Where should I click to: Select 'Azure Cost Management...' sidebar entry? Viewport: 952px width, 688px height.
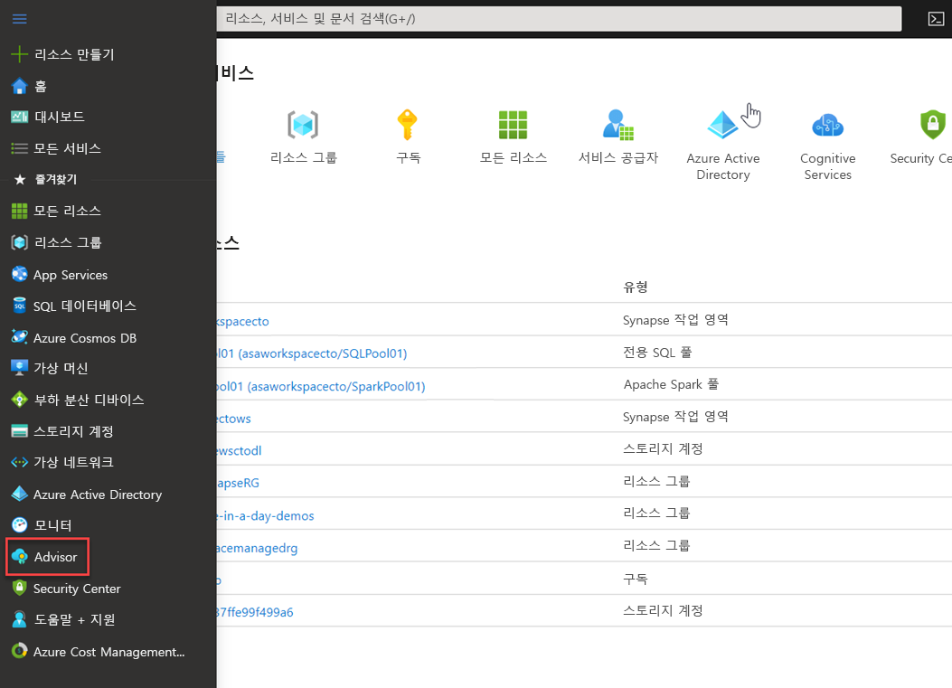pyautogui.click(x=108, y=652)
